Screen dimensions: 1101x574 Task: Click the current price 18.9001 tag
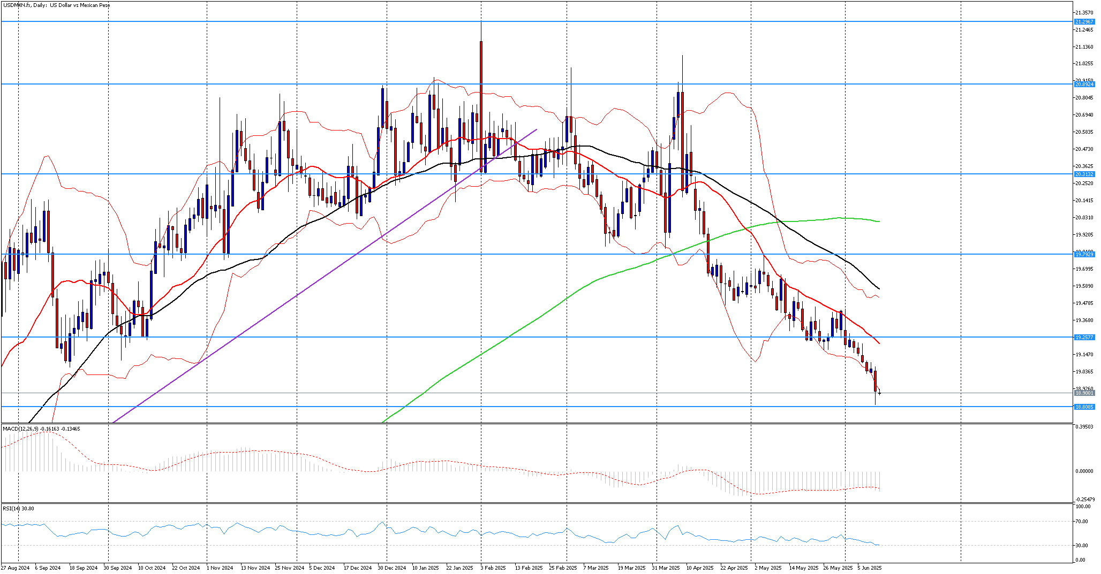click(1084, 393)
